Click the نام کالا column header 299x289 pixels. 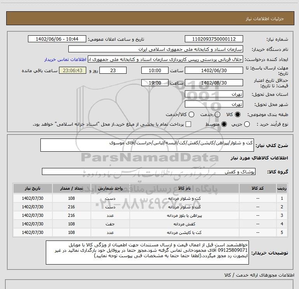(184, 189)
